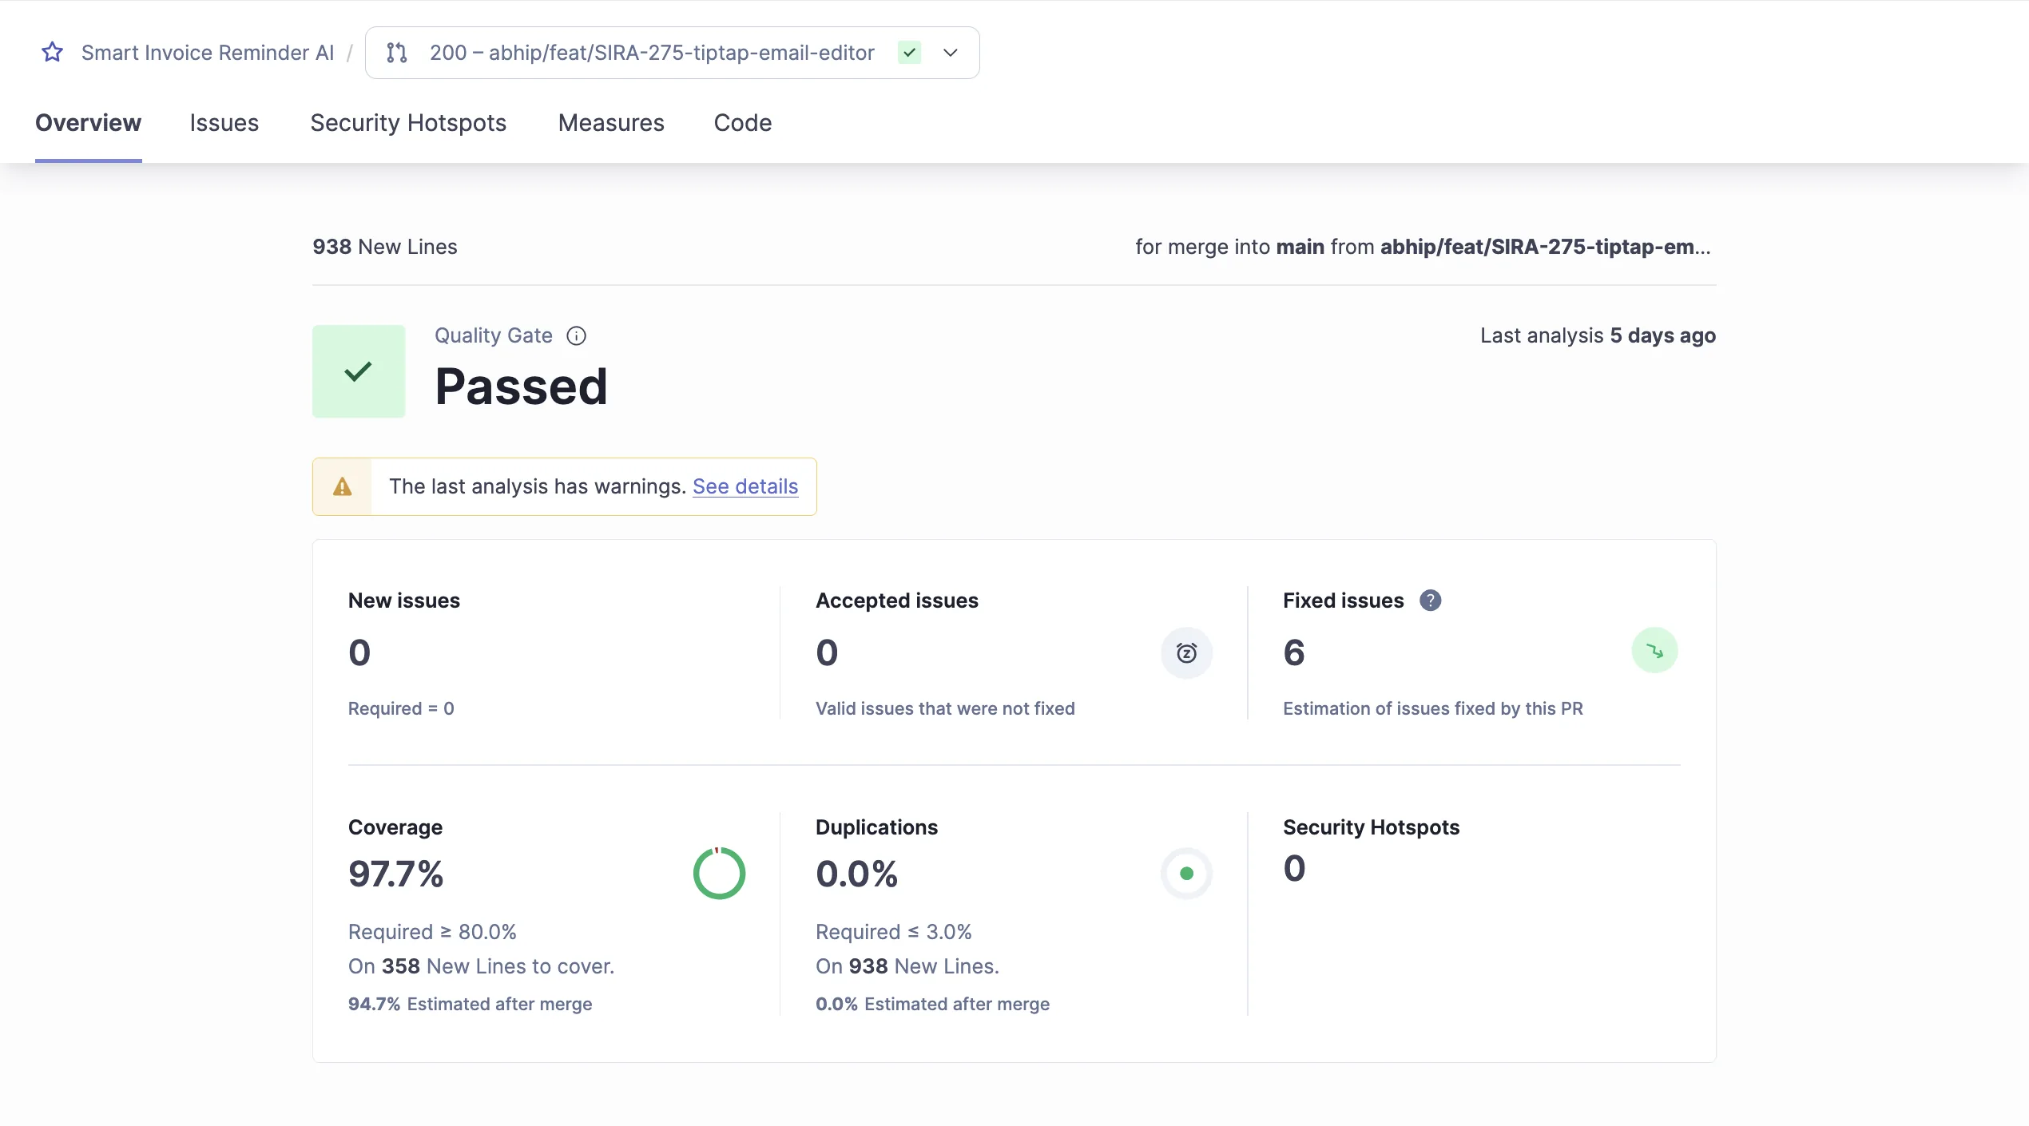Click the accepted issues snooze clock icon
This screenshot has width=2029, height=1126.
point(1186,652)
